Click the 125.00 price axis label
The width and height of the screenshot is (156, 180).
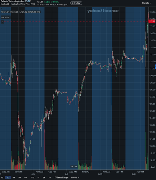(152, 111)
